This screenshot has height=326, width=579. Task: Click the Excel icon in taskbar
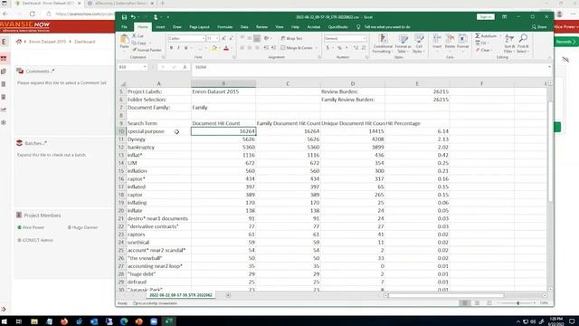click(169, 321)
